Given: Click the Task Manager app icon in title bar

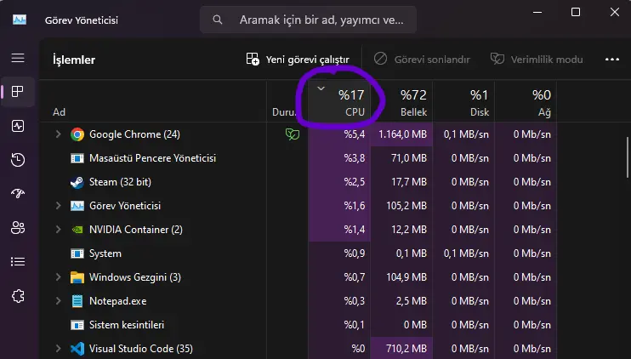Looking at the screenshot, I should click(x=20, y=20).
